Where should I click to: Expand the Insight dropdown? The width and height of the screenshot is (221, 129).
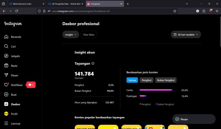click(71, 34)
